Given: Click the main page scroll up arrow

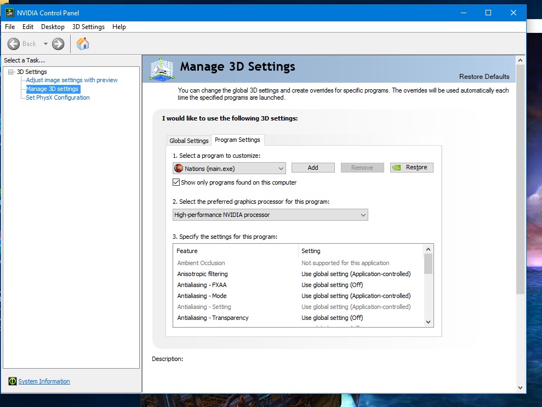Looking at the screenshot, I should (520, 60).
